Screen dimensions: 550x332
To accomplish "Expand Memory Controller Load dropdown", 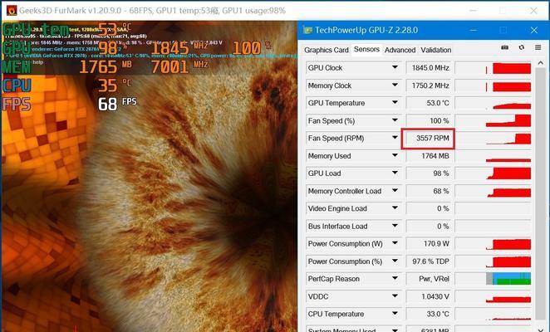I will pyautogui.click(x=395, y=190).
